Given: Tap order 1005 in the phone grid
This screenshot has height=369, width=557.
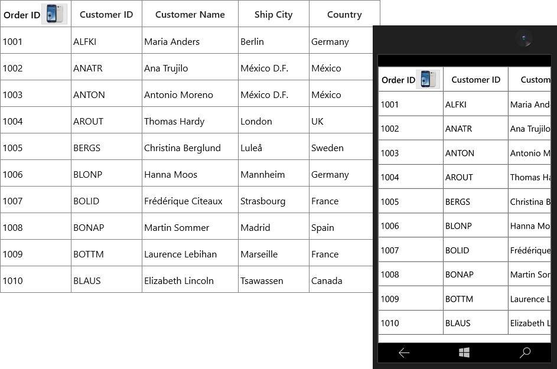Looking at the screenshot, I should (x=411, y=202).
